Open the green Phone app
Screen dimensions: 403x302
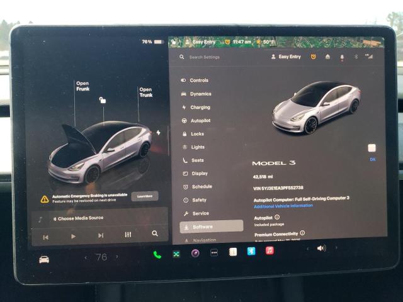point(157,255)
